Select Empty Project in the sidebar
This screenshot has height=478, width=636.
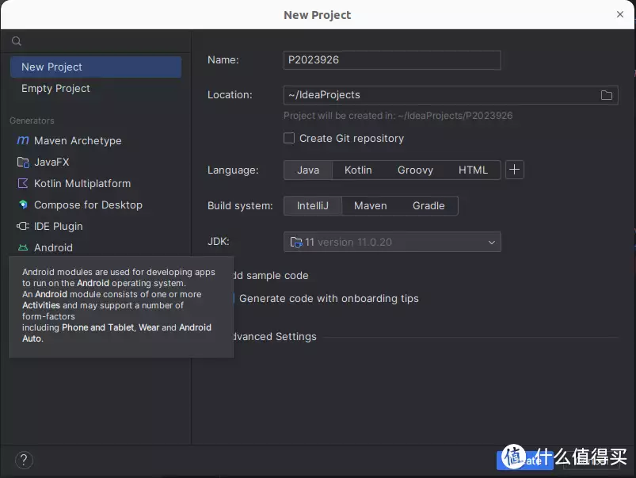96,89
